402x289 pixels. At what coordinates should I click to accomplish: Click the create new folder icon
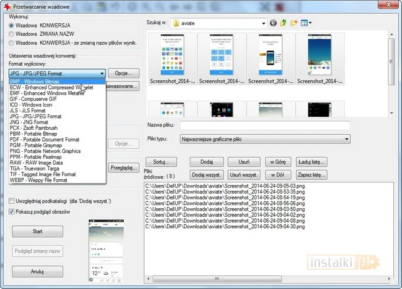tap(293, 23)
